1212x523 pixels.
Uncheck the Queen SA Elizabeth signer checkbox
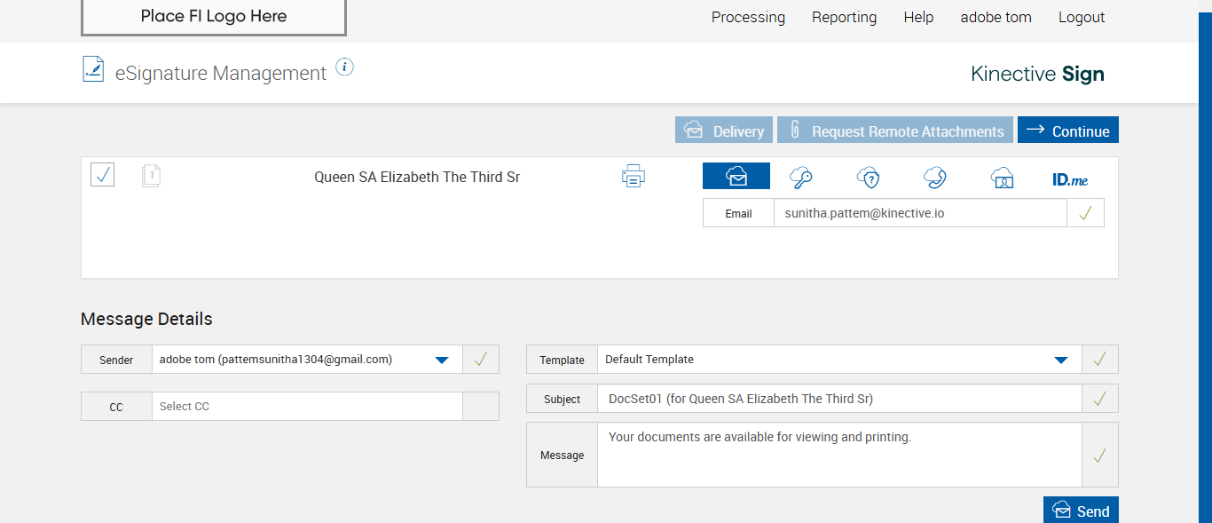[x=103, y=175]
